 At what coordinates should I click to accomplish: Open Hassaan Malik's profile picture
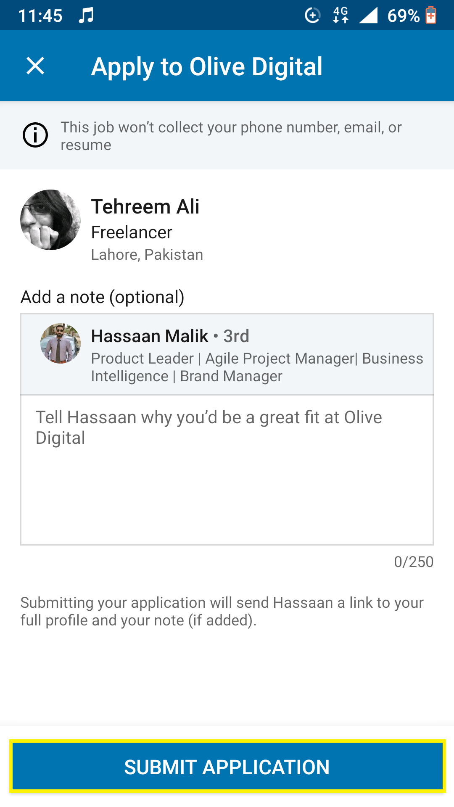coord(61,343)
